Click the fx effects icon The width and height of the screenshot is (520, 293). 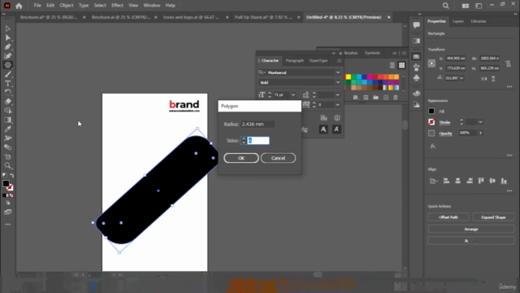[x=433, y=146]
